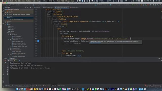Collapse the images folder in project tree
The image size is (162, 91).
[x=7, y=18]
